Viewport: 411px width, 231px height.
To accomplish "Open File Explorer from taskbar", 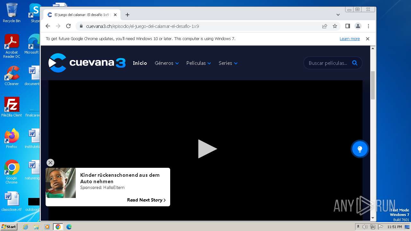I will pos(36,227).
